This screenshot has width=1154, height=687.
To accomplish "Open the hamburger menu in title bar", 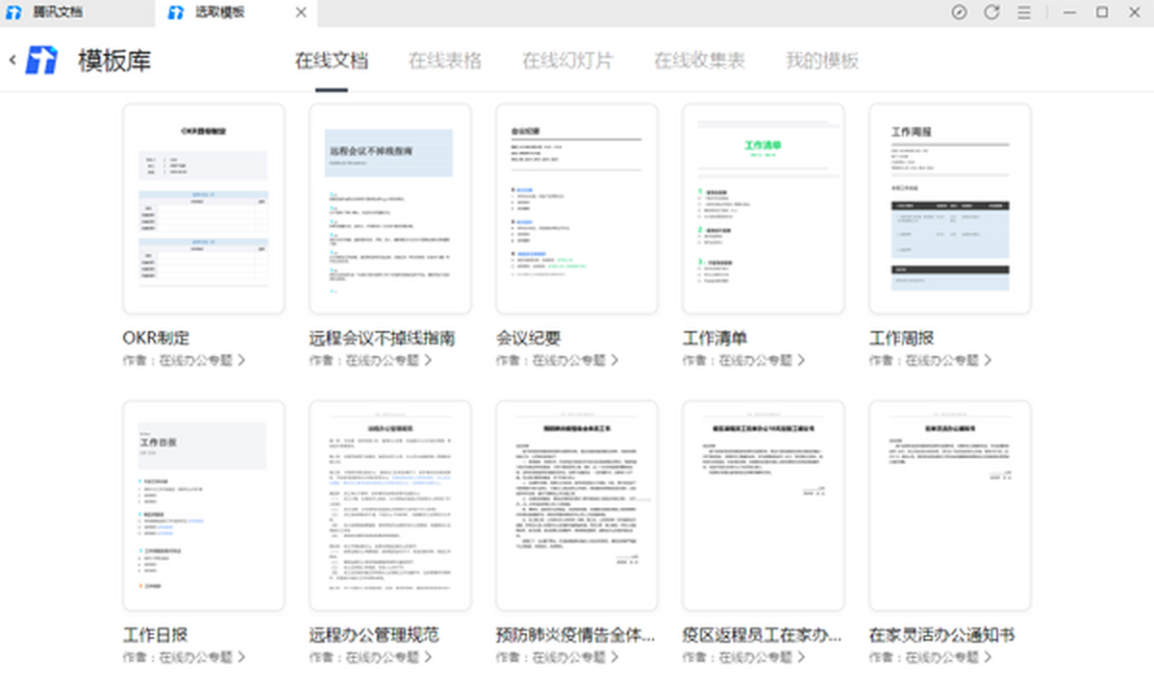I will [1024, 13].
